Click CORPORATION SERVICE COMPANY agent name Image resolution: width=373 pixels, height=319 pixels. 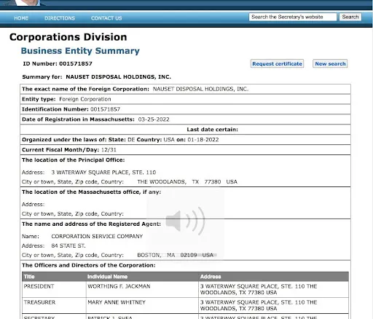coord(97,236)
